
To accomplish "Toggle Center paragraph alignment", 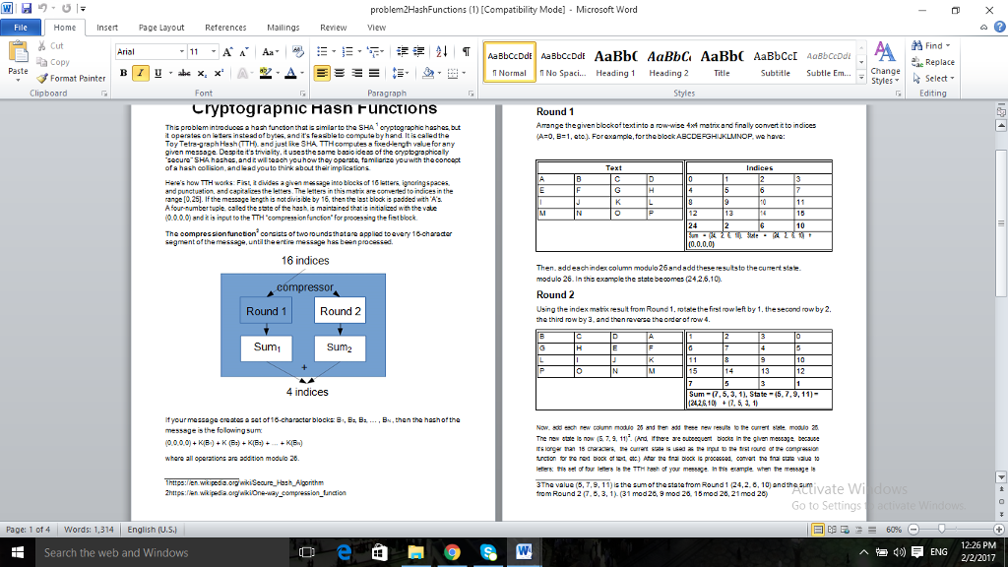I will [340, 73].
